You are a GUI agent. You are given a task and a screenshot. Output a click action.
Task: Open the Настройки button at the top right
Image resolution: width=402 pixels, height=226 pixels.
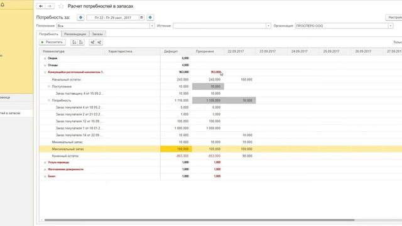pyautogui.click(x=394, y=18)
